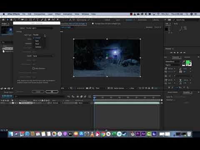200x150 pixels.
Task: Click Play in the Preview panel
Action: (178, 52)
